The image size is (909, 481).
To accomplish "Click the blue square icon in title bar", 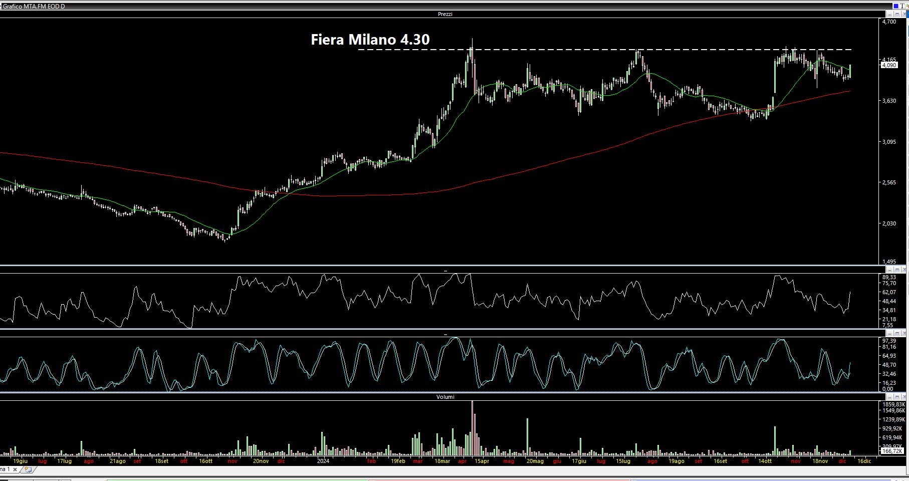I will tap(896, 6).
